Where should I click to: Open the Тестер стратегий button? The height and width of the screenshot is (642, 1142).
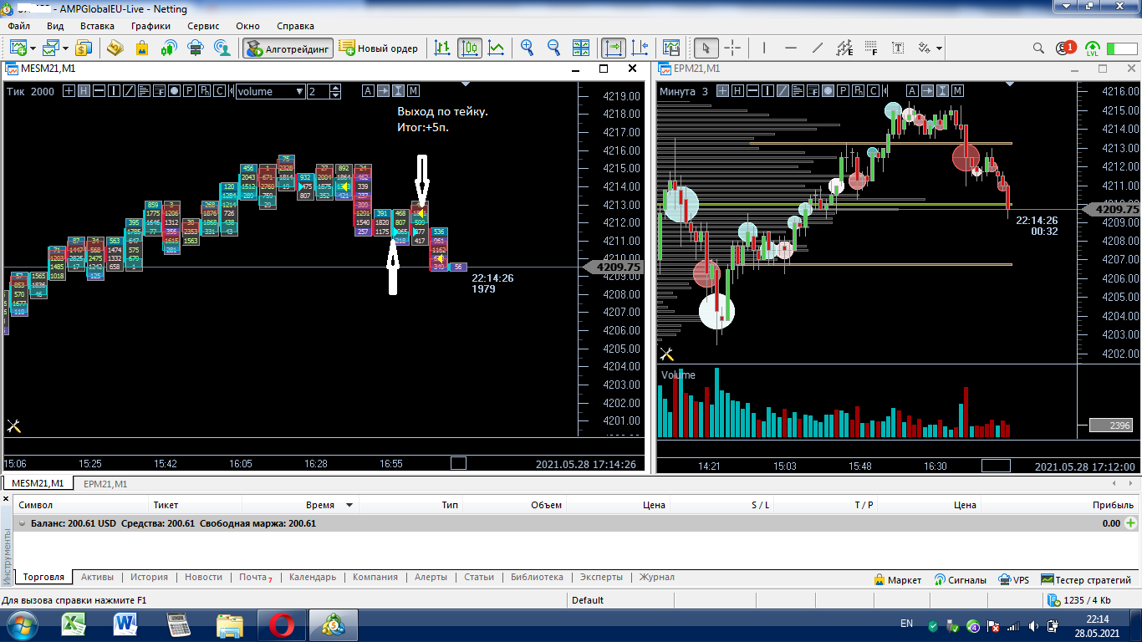pos(1085,579)
